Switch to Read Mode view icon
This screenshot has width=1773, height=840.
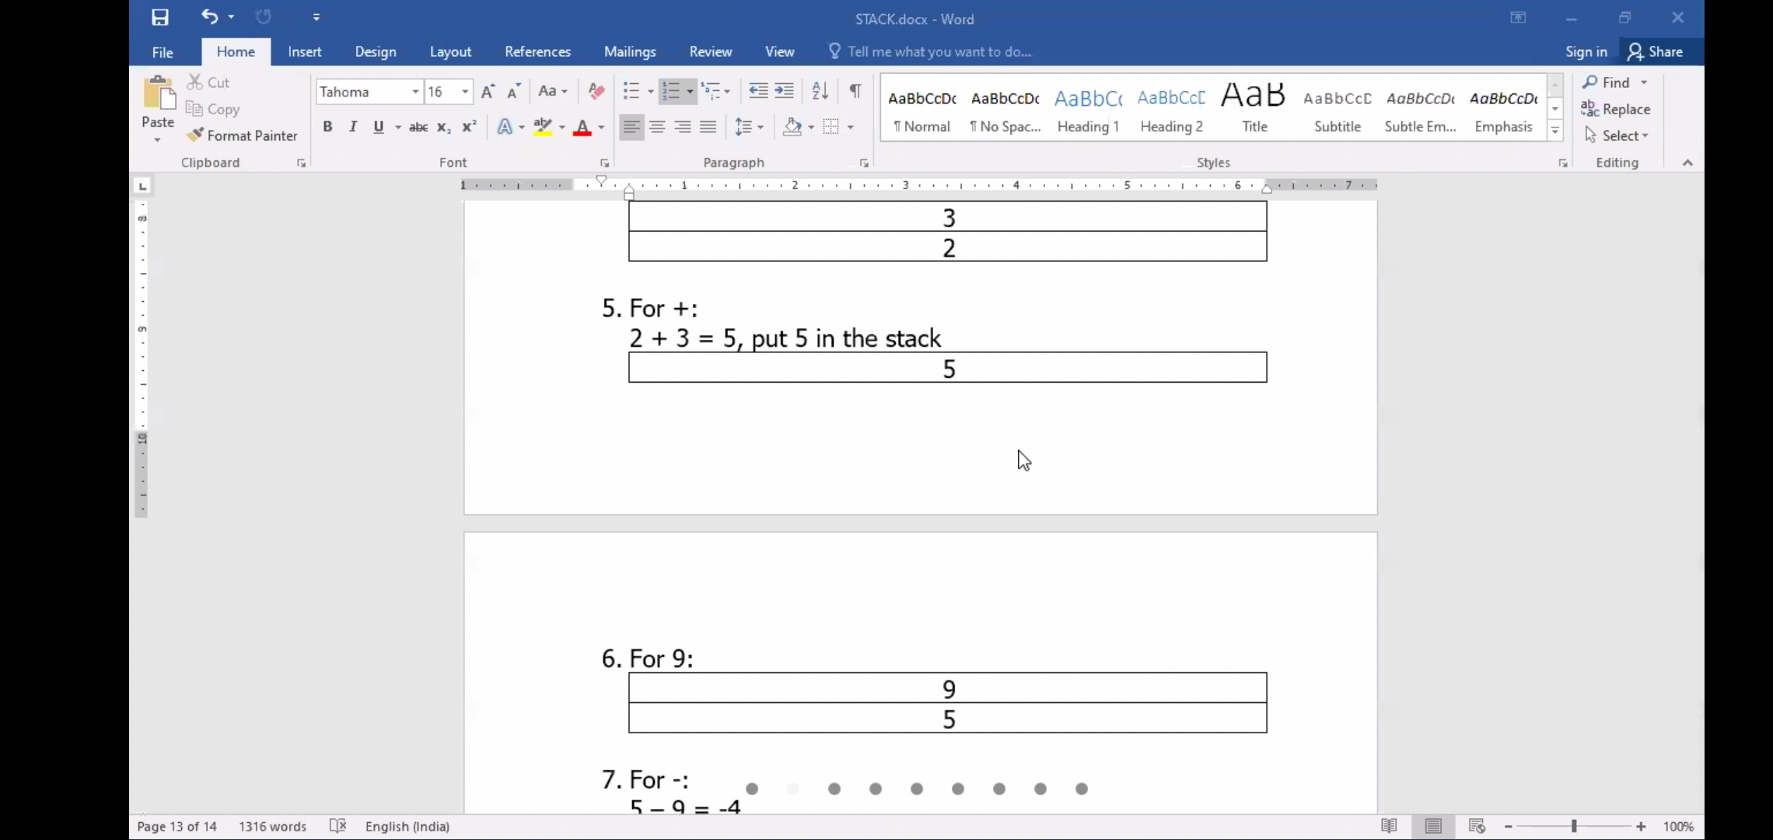coord(1389,826)
